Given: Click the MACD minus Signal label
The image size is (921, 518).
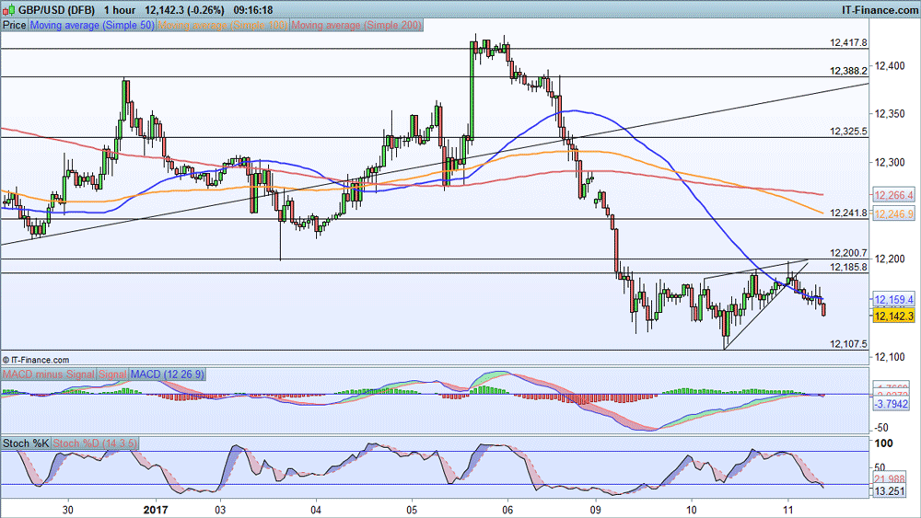Looking at the screenshot, I should coord(48,374).
